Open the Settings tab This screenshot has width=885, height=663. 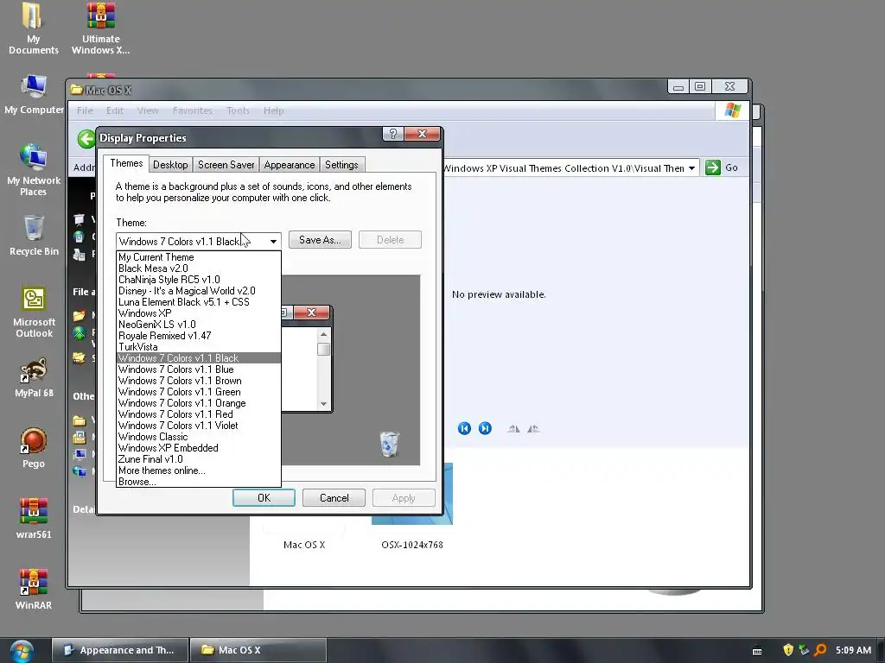341,165
